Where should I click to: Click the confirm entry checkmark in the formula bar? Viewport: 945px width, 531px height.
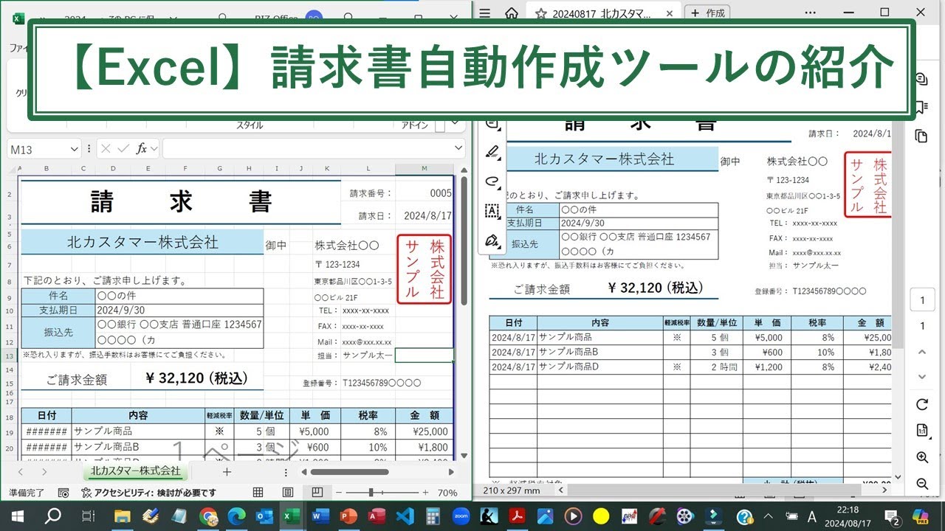[x=123, y=149]
